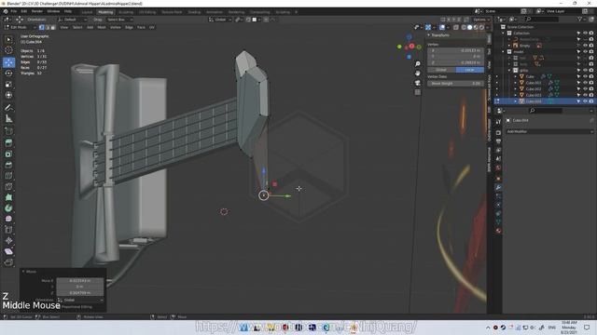The image size is (597, 335).
Task: Select the Transform tool
Action: coord(8,95)
